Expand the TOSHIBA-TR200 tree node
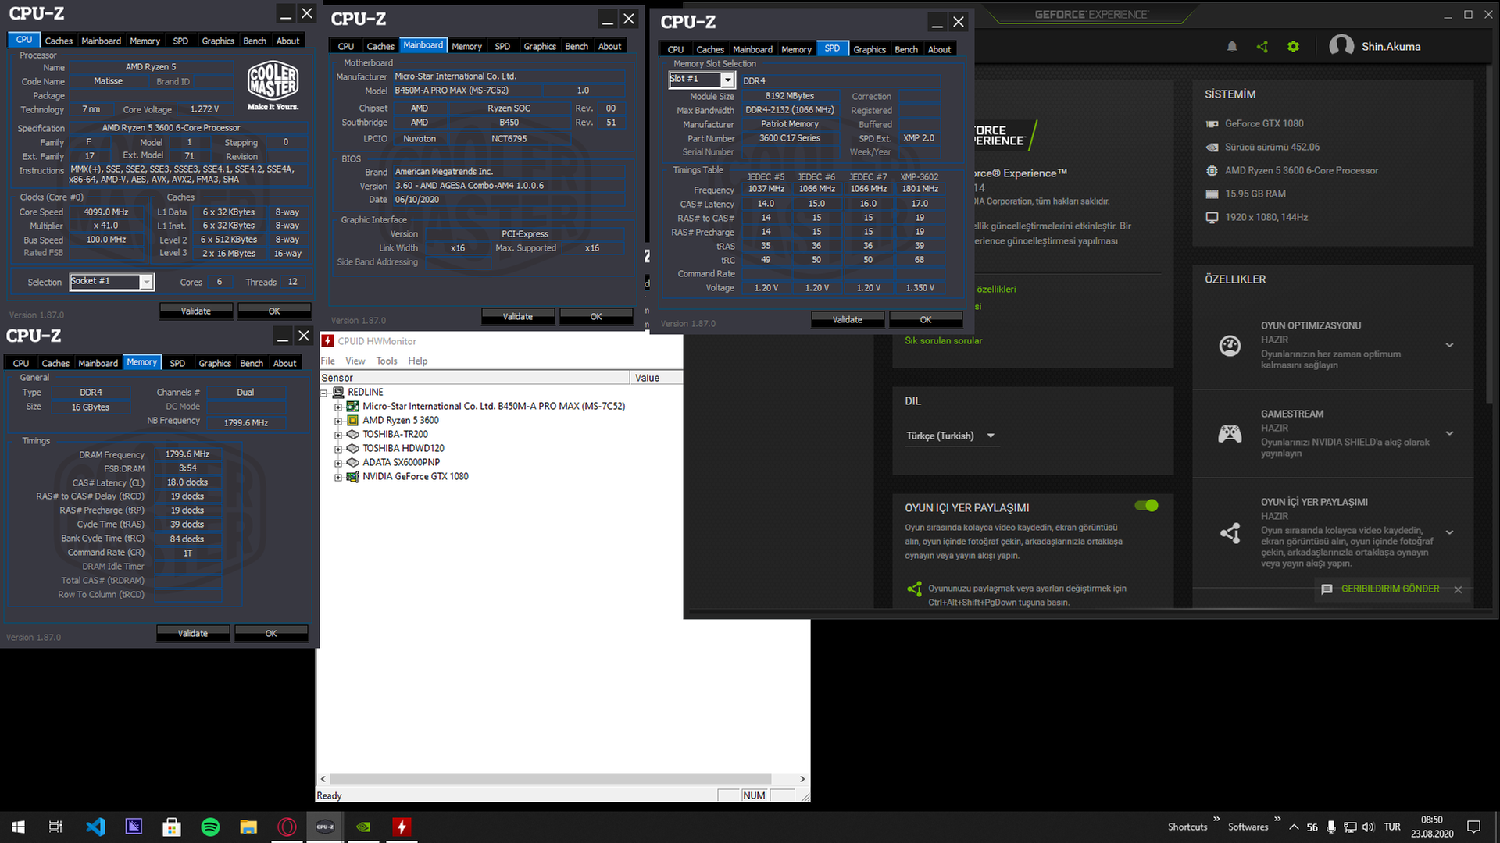Viewport: 1500px width, 843px height. coord(338,435)
